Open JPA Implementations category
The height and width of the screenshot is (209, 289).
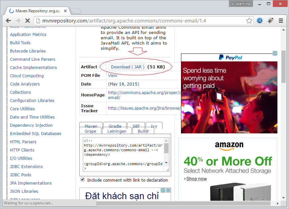(31, 183)
